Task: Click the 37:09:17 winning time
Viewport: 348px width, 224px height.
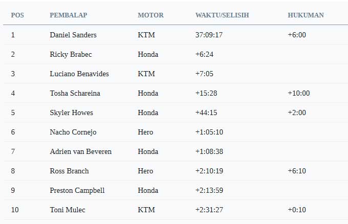Action: (x=209, y=35)
